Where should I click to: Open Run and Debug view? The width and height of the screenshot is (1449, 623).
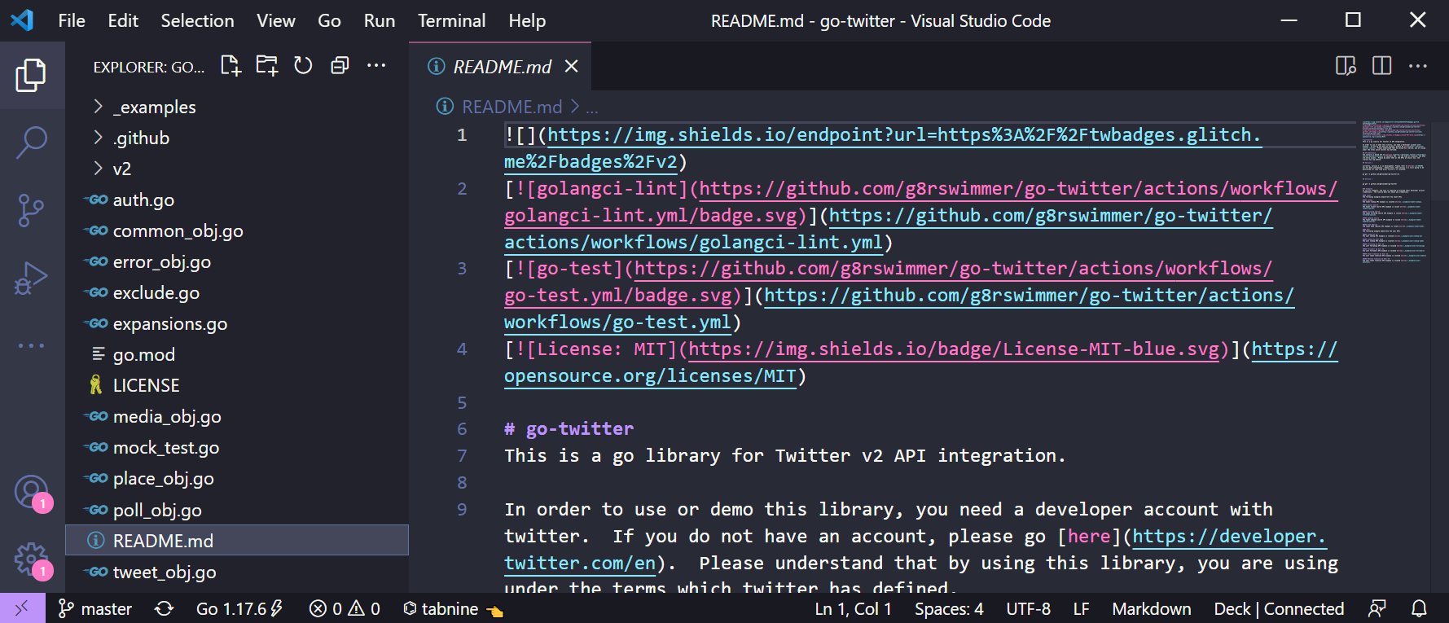pos(32,279)
